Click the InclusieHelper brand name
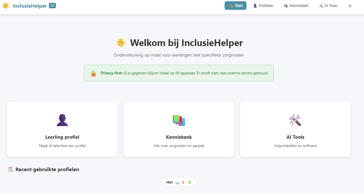 tap(30, 6)
